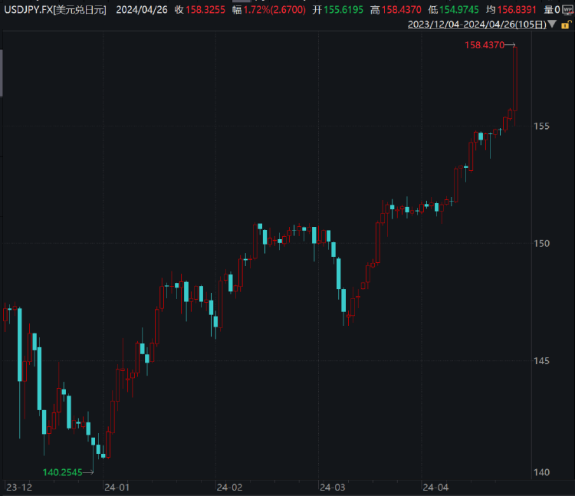Click the 24-03 time axis label
This screenshot has height=496, width=575.
(x=332, y=488)
